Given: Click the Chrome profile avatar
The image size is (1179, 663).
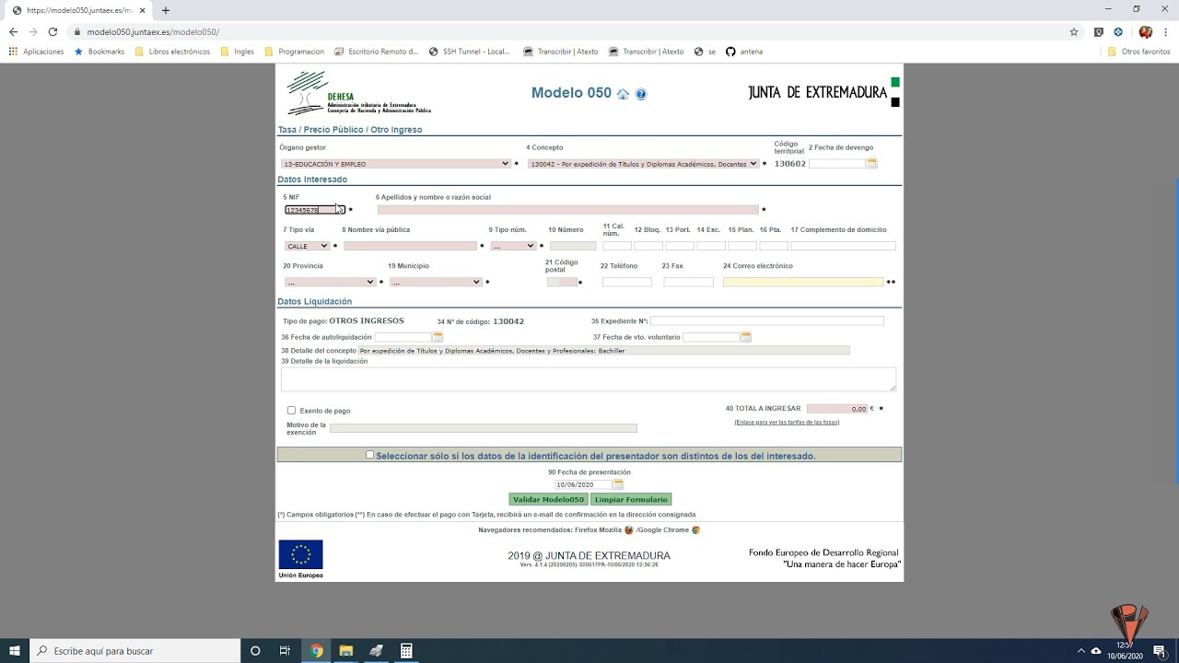Looking at the screenshot, I should (1146, 31).
